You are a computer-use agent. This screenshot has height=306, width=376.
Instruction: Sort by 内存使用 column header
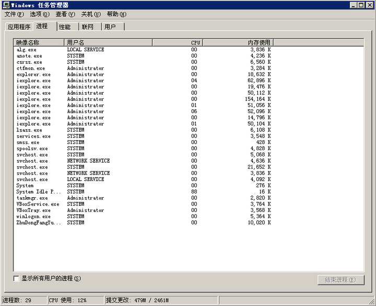(x=238, y=42)
